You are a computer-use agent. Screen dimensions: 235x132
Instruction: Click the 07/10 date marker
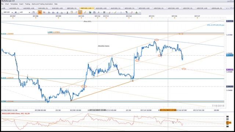[x=81, y=16]
